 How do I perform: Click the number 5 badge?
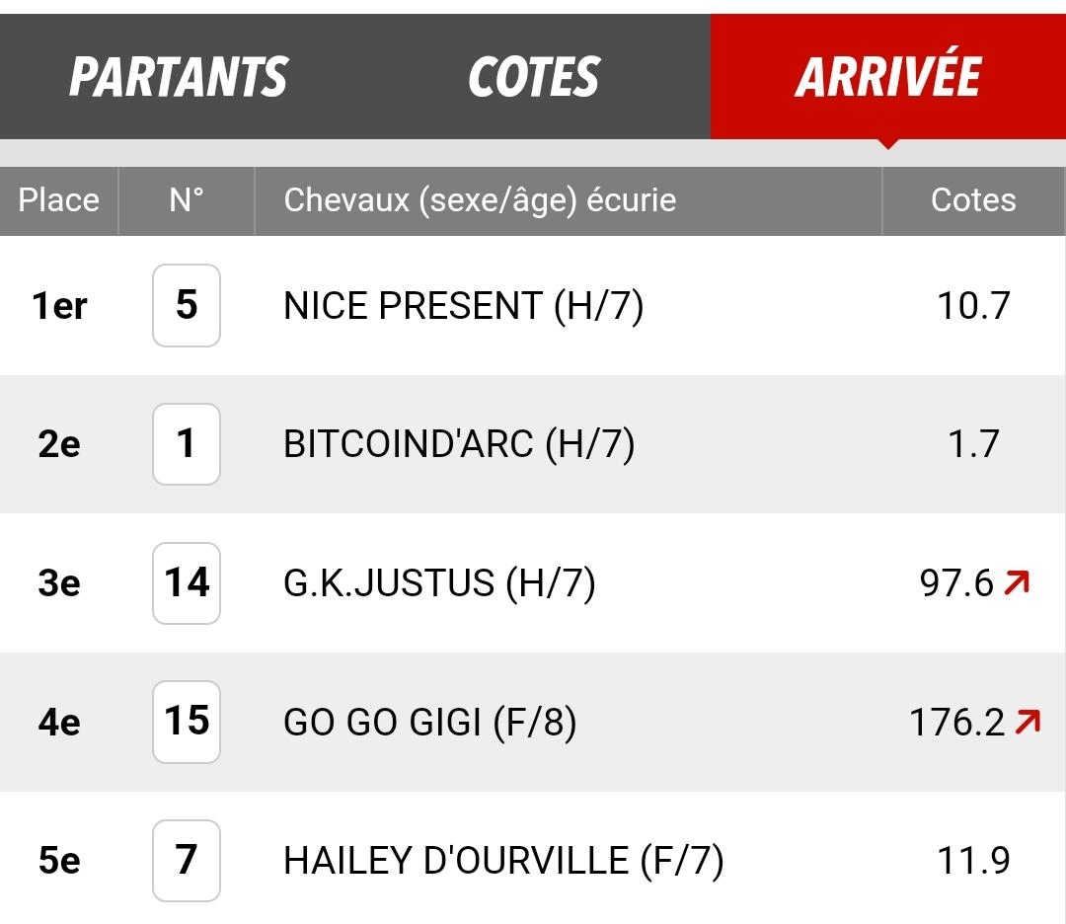[187, 305]
